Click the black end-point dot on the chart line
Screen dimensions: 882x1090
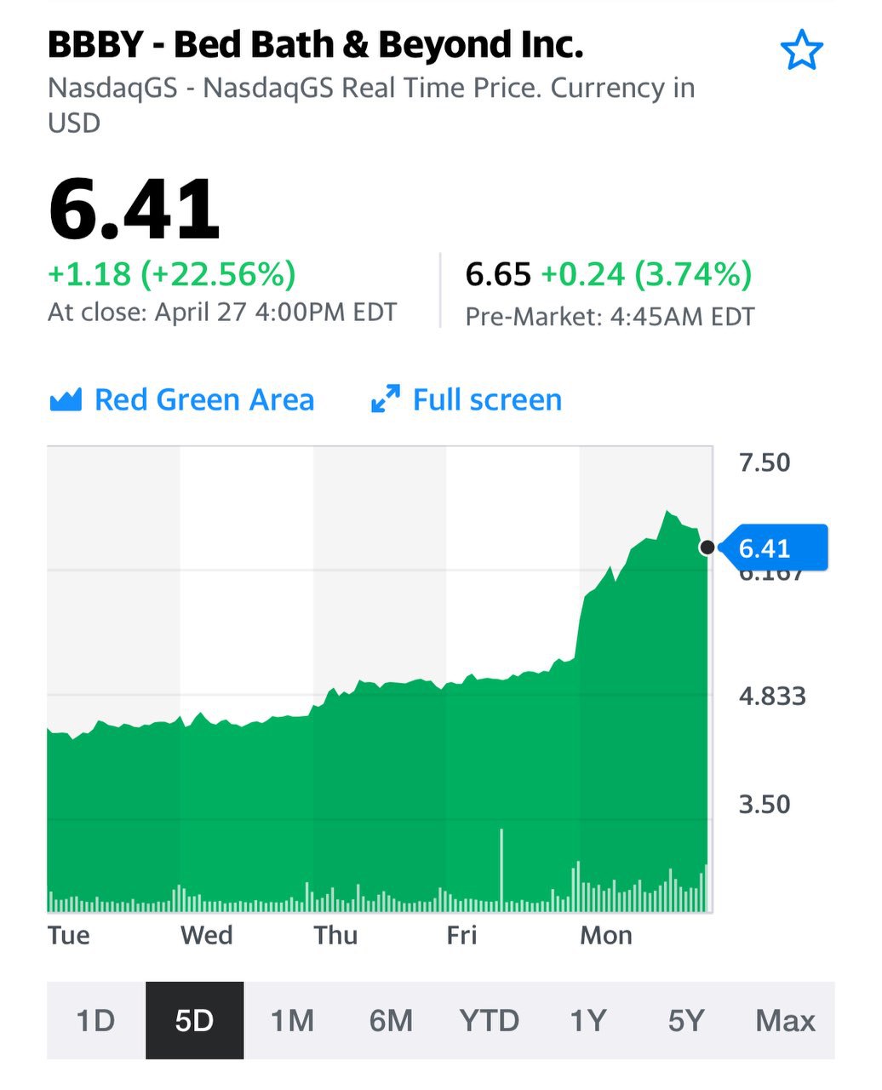tap(707, 548)
